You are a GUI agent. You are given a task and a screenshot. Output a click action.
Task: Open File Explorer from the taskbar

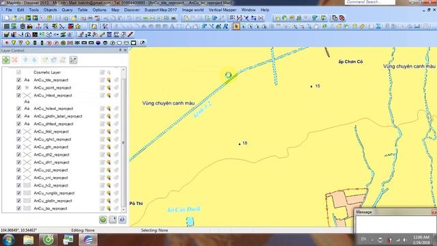pos(29,240)
